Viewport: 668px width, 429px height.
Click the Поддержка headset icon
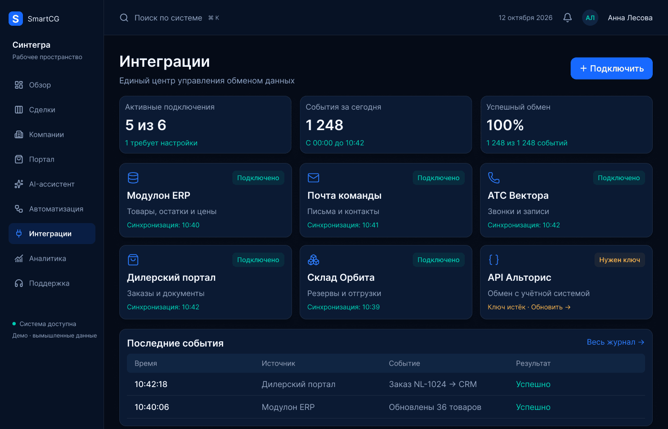[x=19, y=283]
